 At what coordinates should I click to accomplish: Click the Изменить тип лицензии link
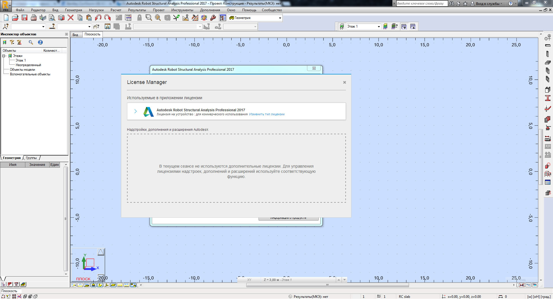pos(267,114)
